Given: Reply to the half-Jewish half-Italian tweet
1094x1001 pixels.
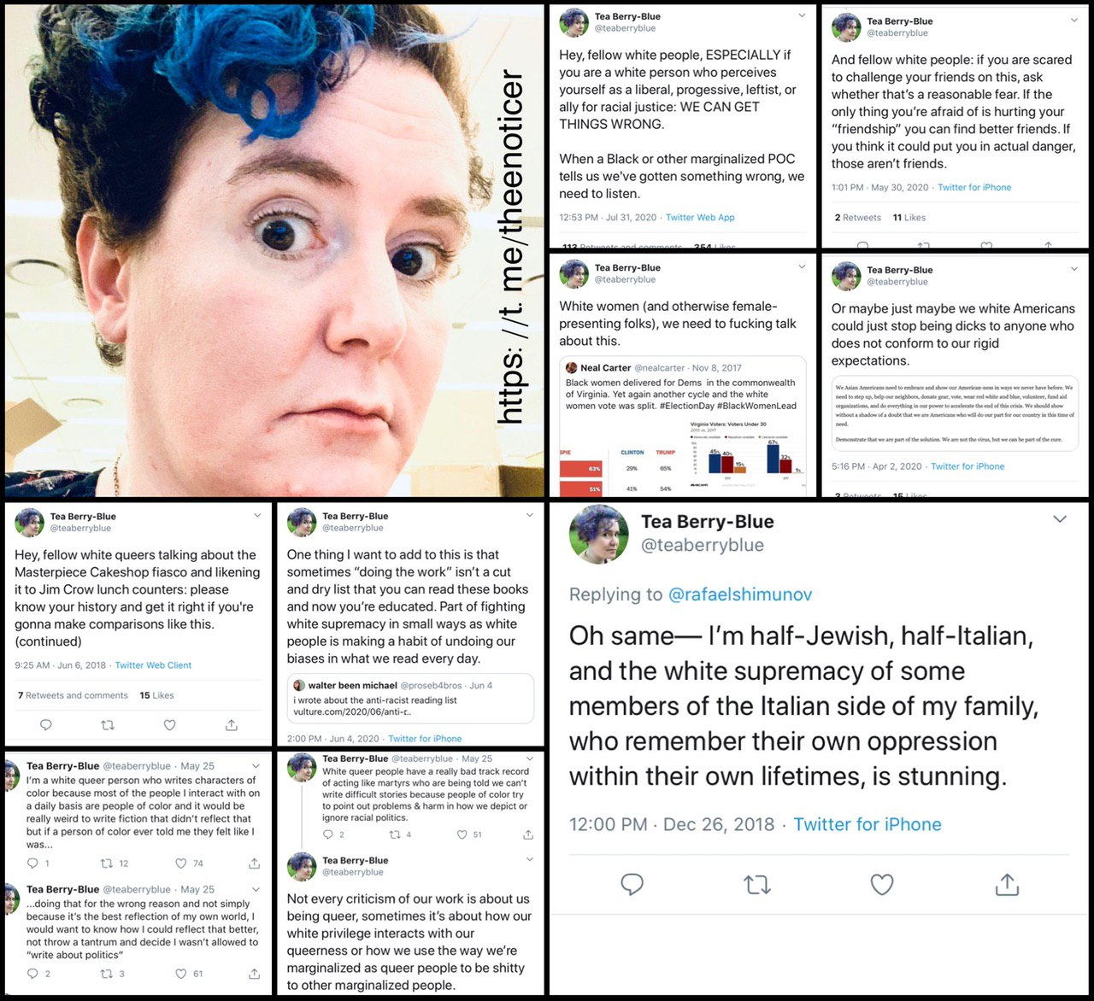Looking at the screenshot, I should pos(632,884).
